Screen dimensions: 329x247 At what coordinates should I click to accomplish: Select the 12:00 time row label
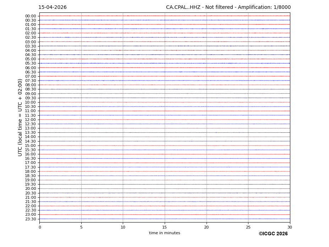point(31,120)
